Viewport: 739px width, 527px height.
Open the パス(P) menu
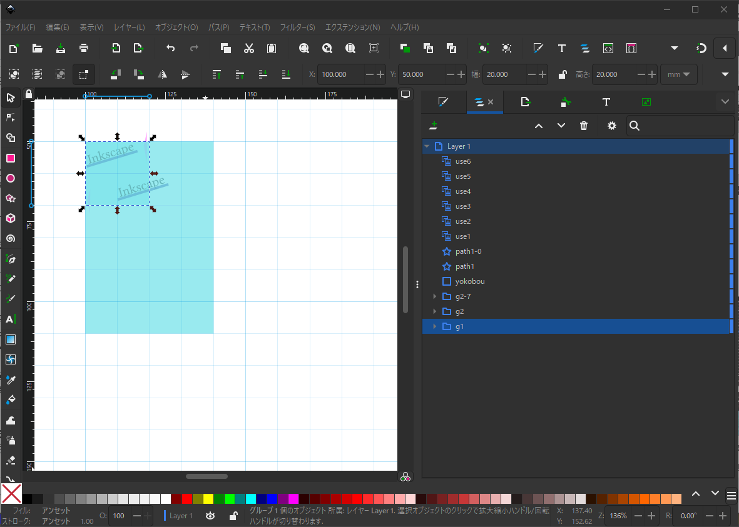[218, 28]
